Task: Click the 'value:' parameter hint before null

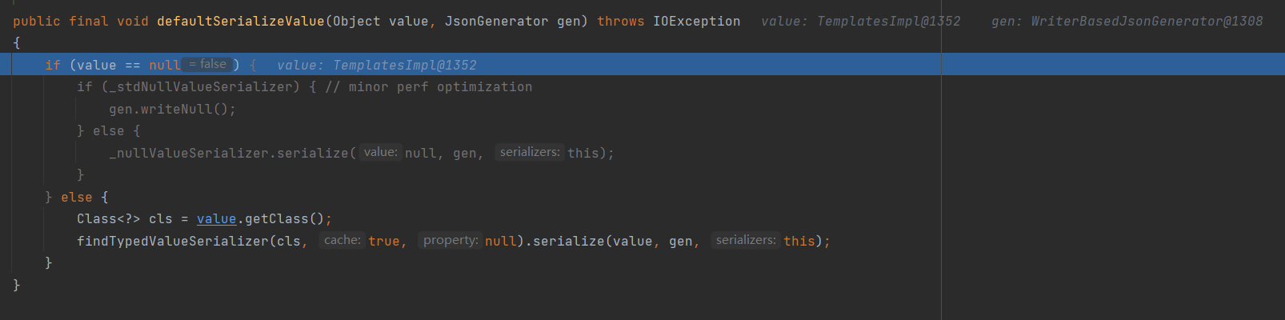Action: (380, 153)
